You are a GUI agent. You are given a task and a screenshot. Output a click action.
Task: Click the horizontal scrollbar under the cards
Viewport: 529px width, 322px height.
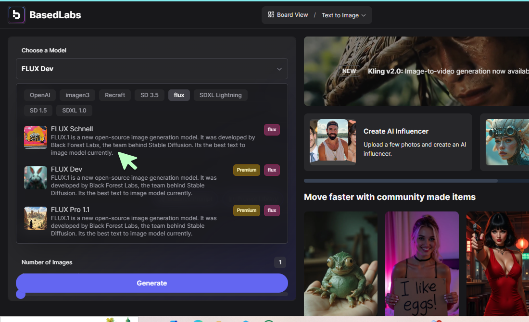pos(401,181)
